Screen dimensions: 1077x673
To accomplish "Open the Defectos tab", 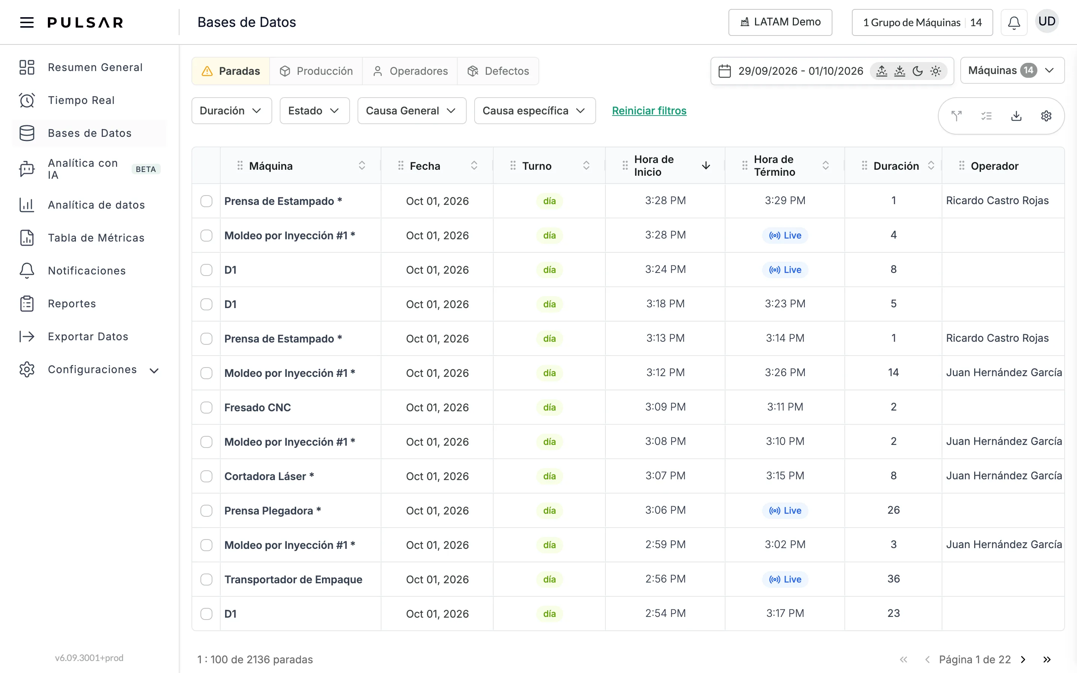I will click(498, 71).
